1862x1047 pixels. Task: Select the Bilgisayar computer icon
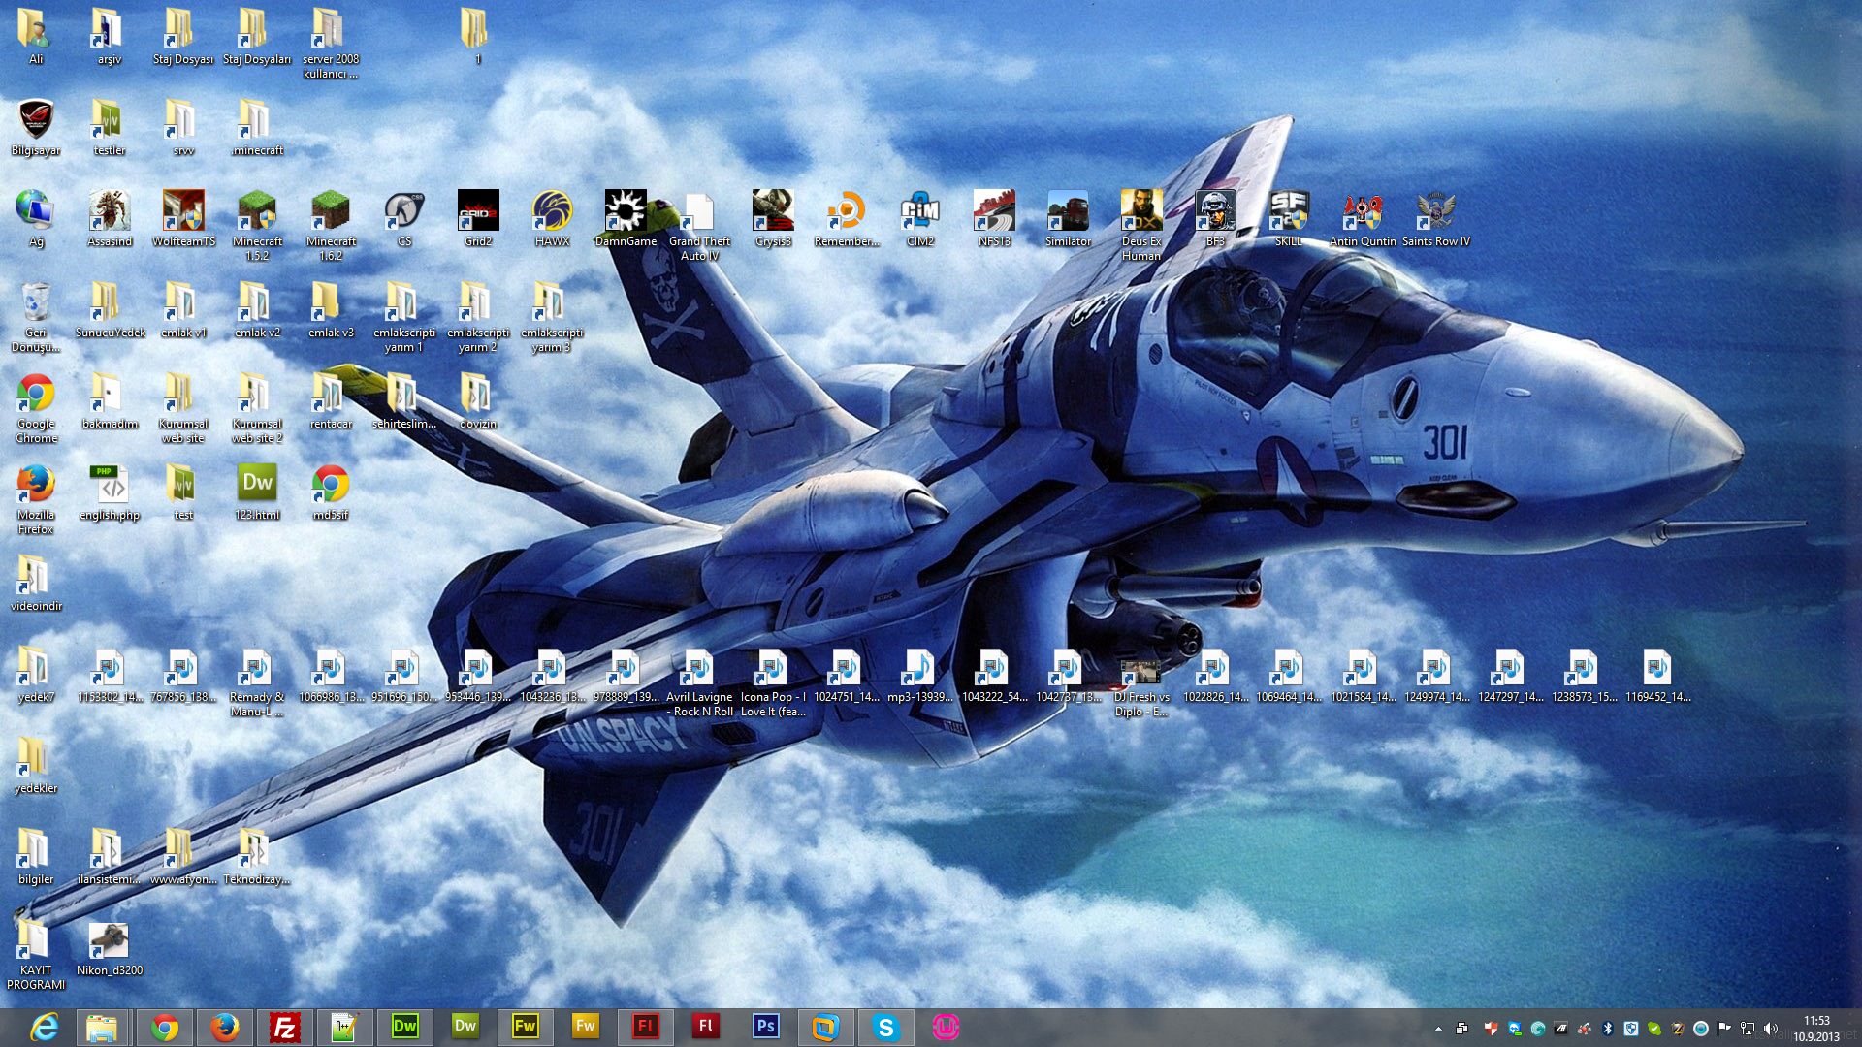36,128
